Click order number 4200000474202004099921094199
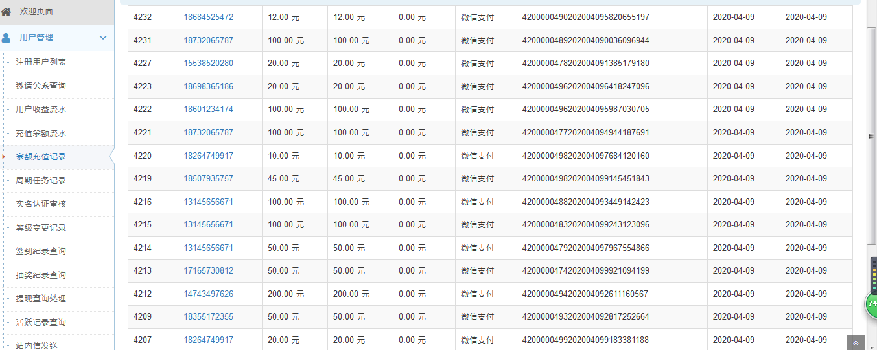 tap(586, 271)
